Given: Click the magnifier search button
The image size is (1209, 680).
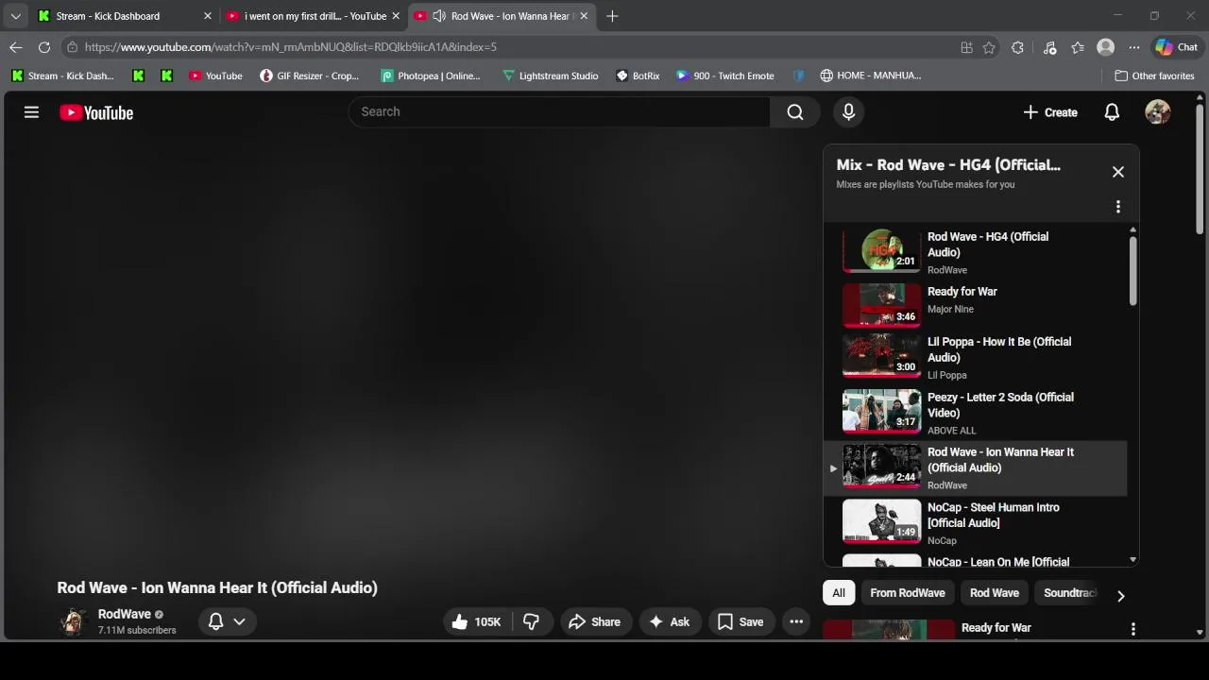Looking at the screenshot, I should coord(795,112).
